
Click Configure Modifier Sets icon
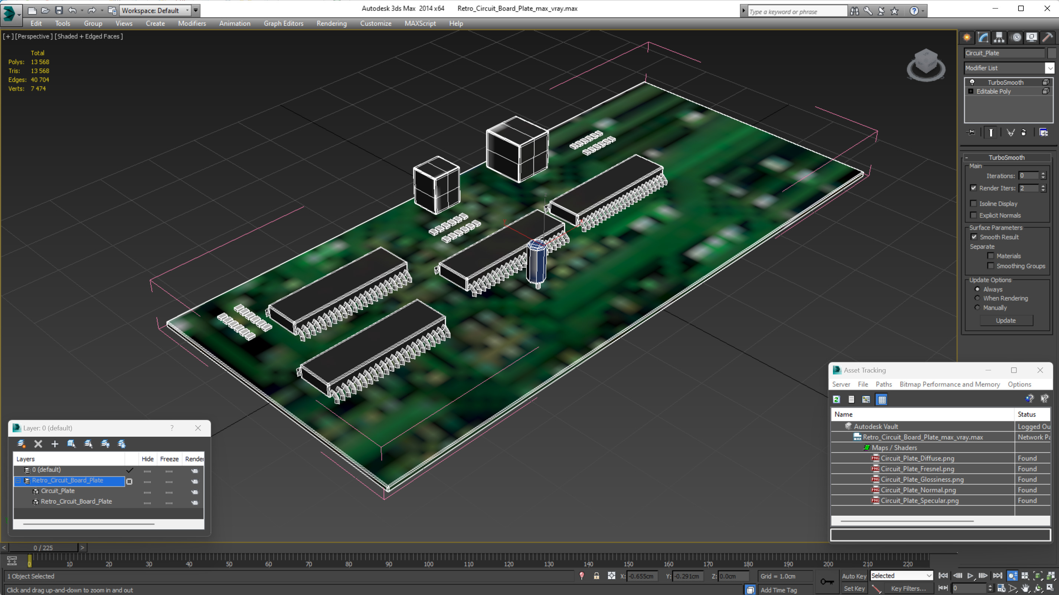pyautogui.click(x=1043, y=132)
